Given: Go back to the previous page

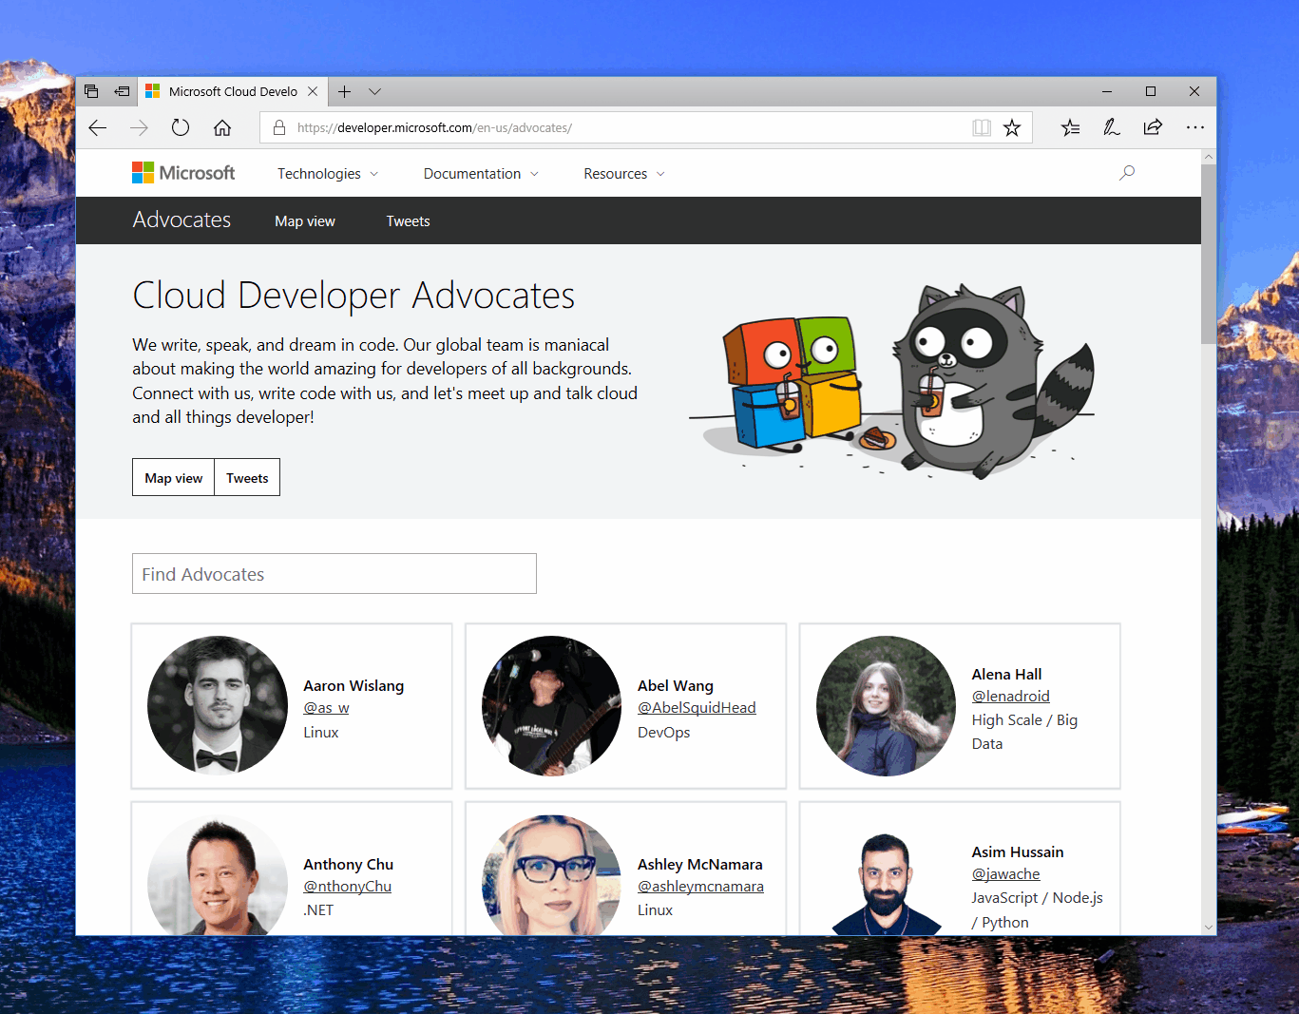Looking at the screenshot, I should click(98, 128).
